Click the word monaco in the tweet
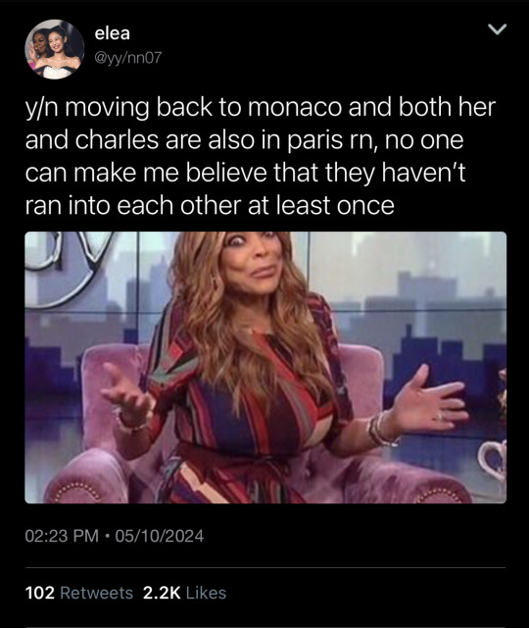This screenshot has height=628, width=529. point(295,107)
